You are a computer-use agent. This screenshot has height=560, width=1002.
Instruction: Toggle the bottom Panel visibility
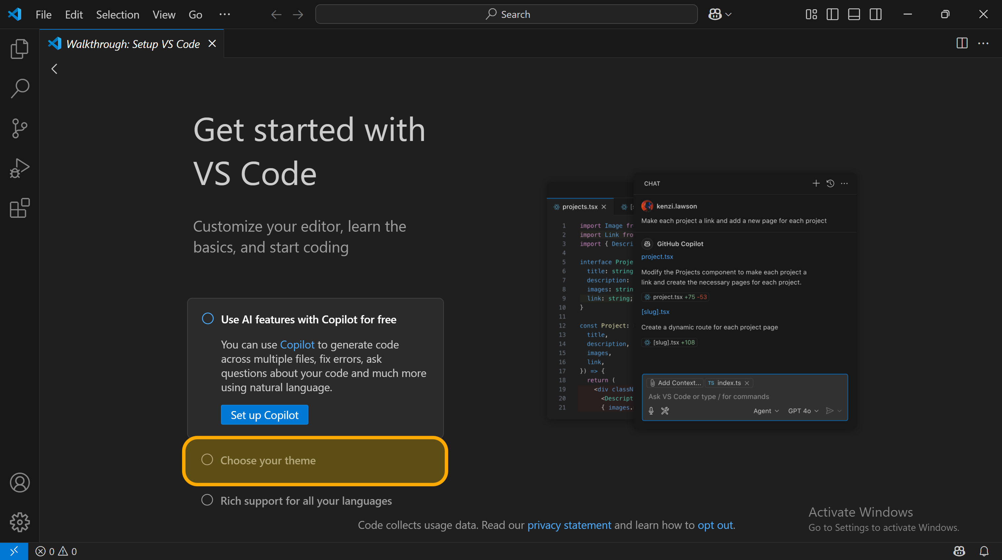(x=854, y=14)
